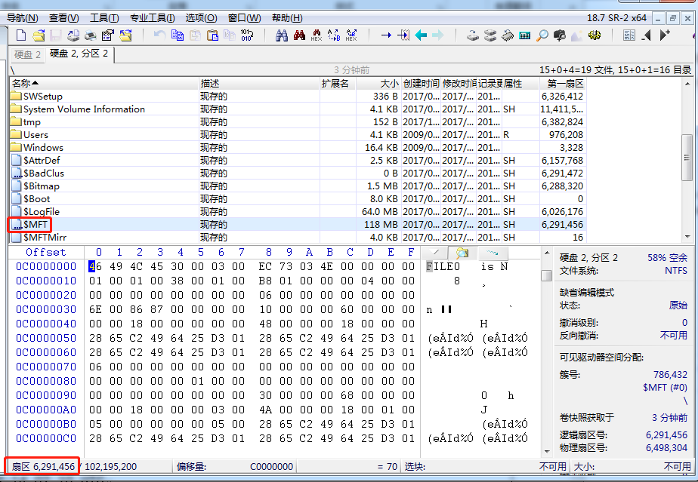Click the clipboard paste icon
698x482 pixels.
click(212, 35)
